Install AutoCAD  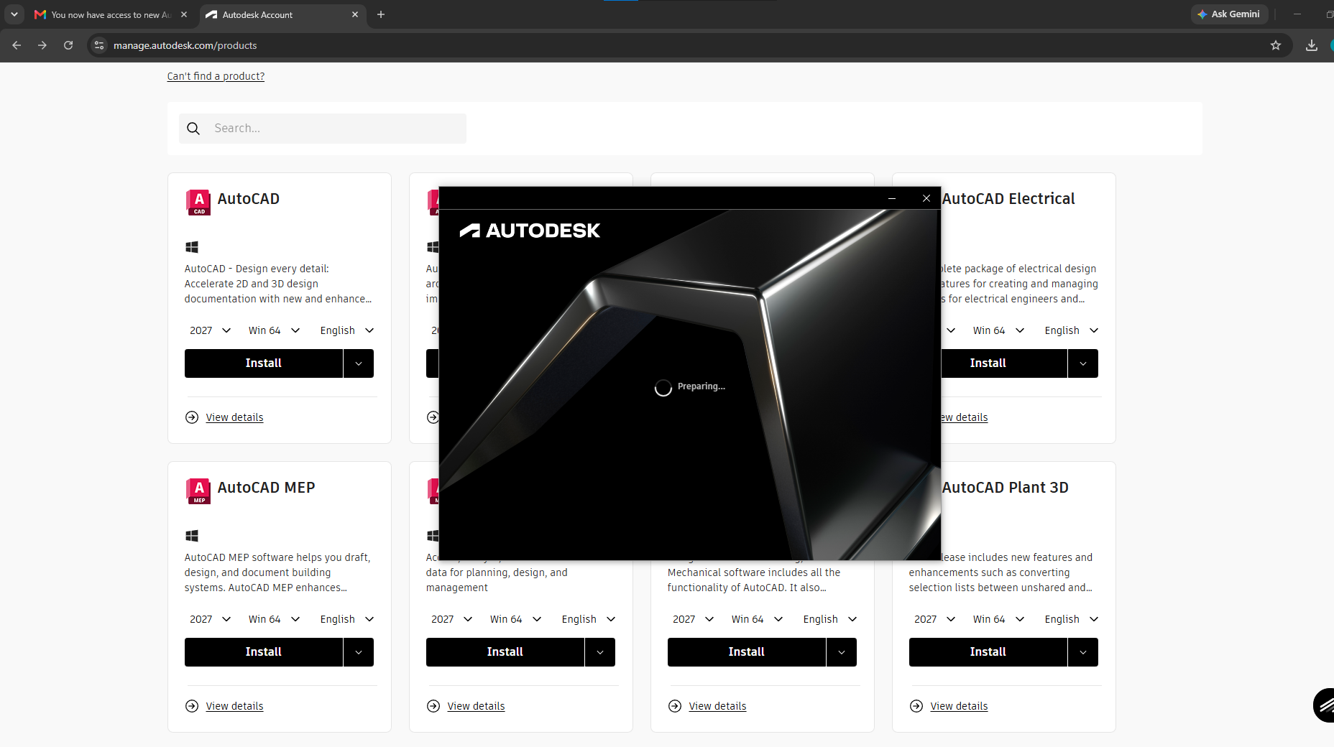coord(264,363)
